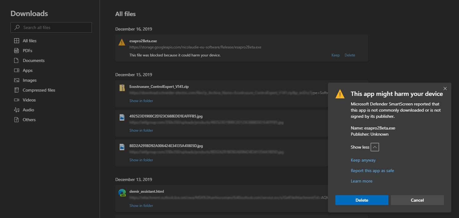
Task: Click warning triangle icon beside esapro2Beta.exe
Action: point(122,42)
